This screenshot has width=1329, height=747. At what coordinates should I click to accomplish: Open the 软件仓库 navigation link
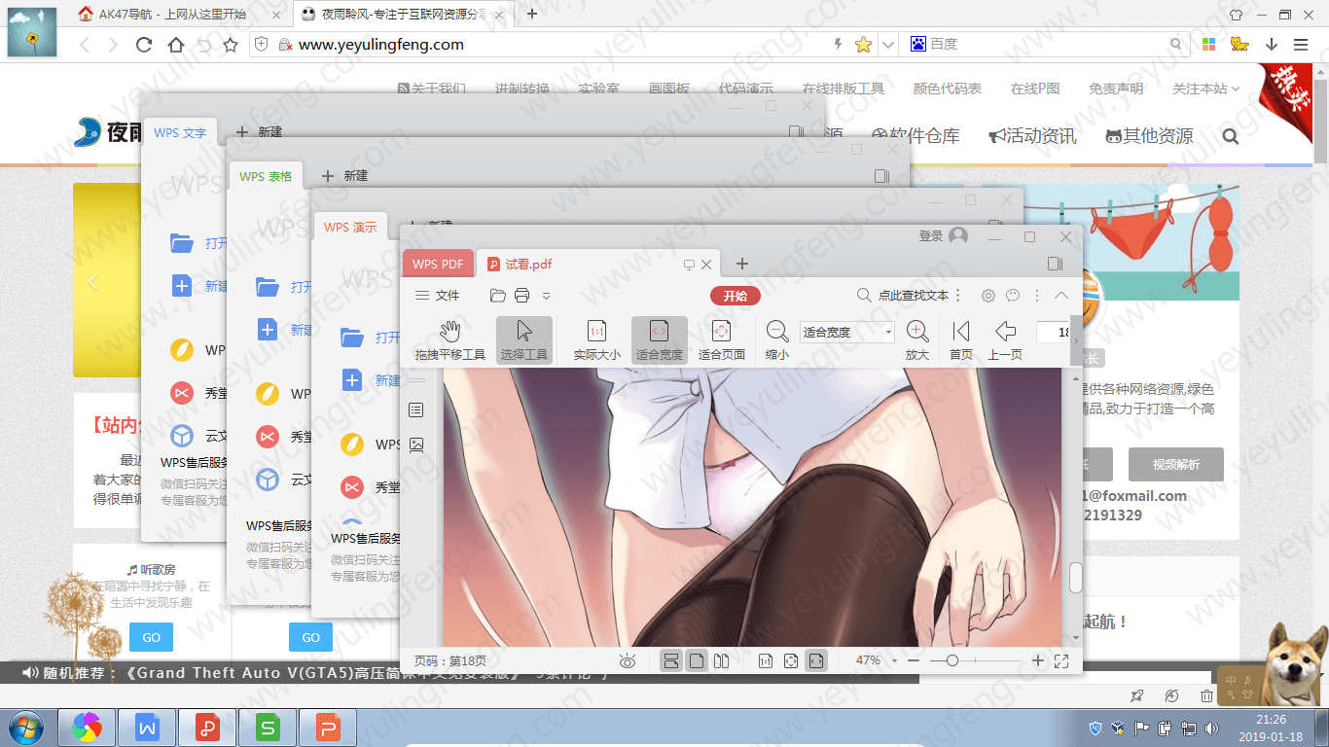tap(916, 136)
